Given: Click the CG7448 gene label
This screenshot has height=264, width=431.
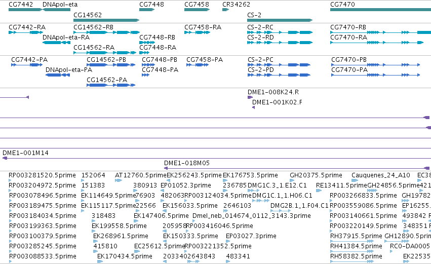Looking at the screenshot, I should [x=151, y=5].
